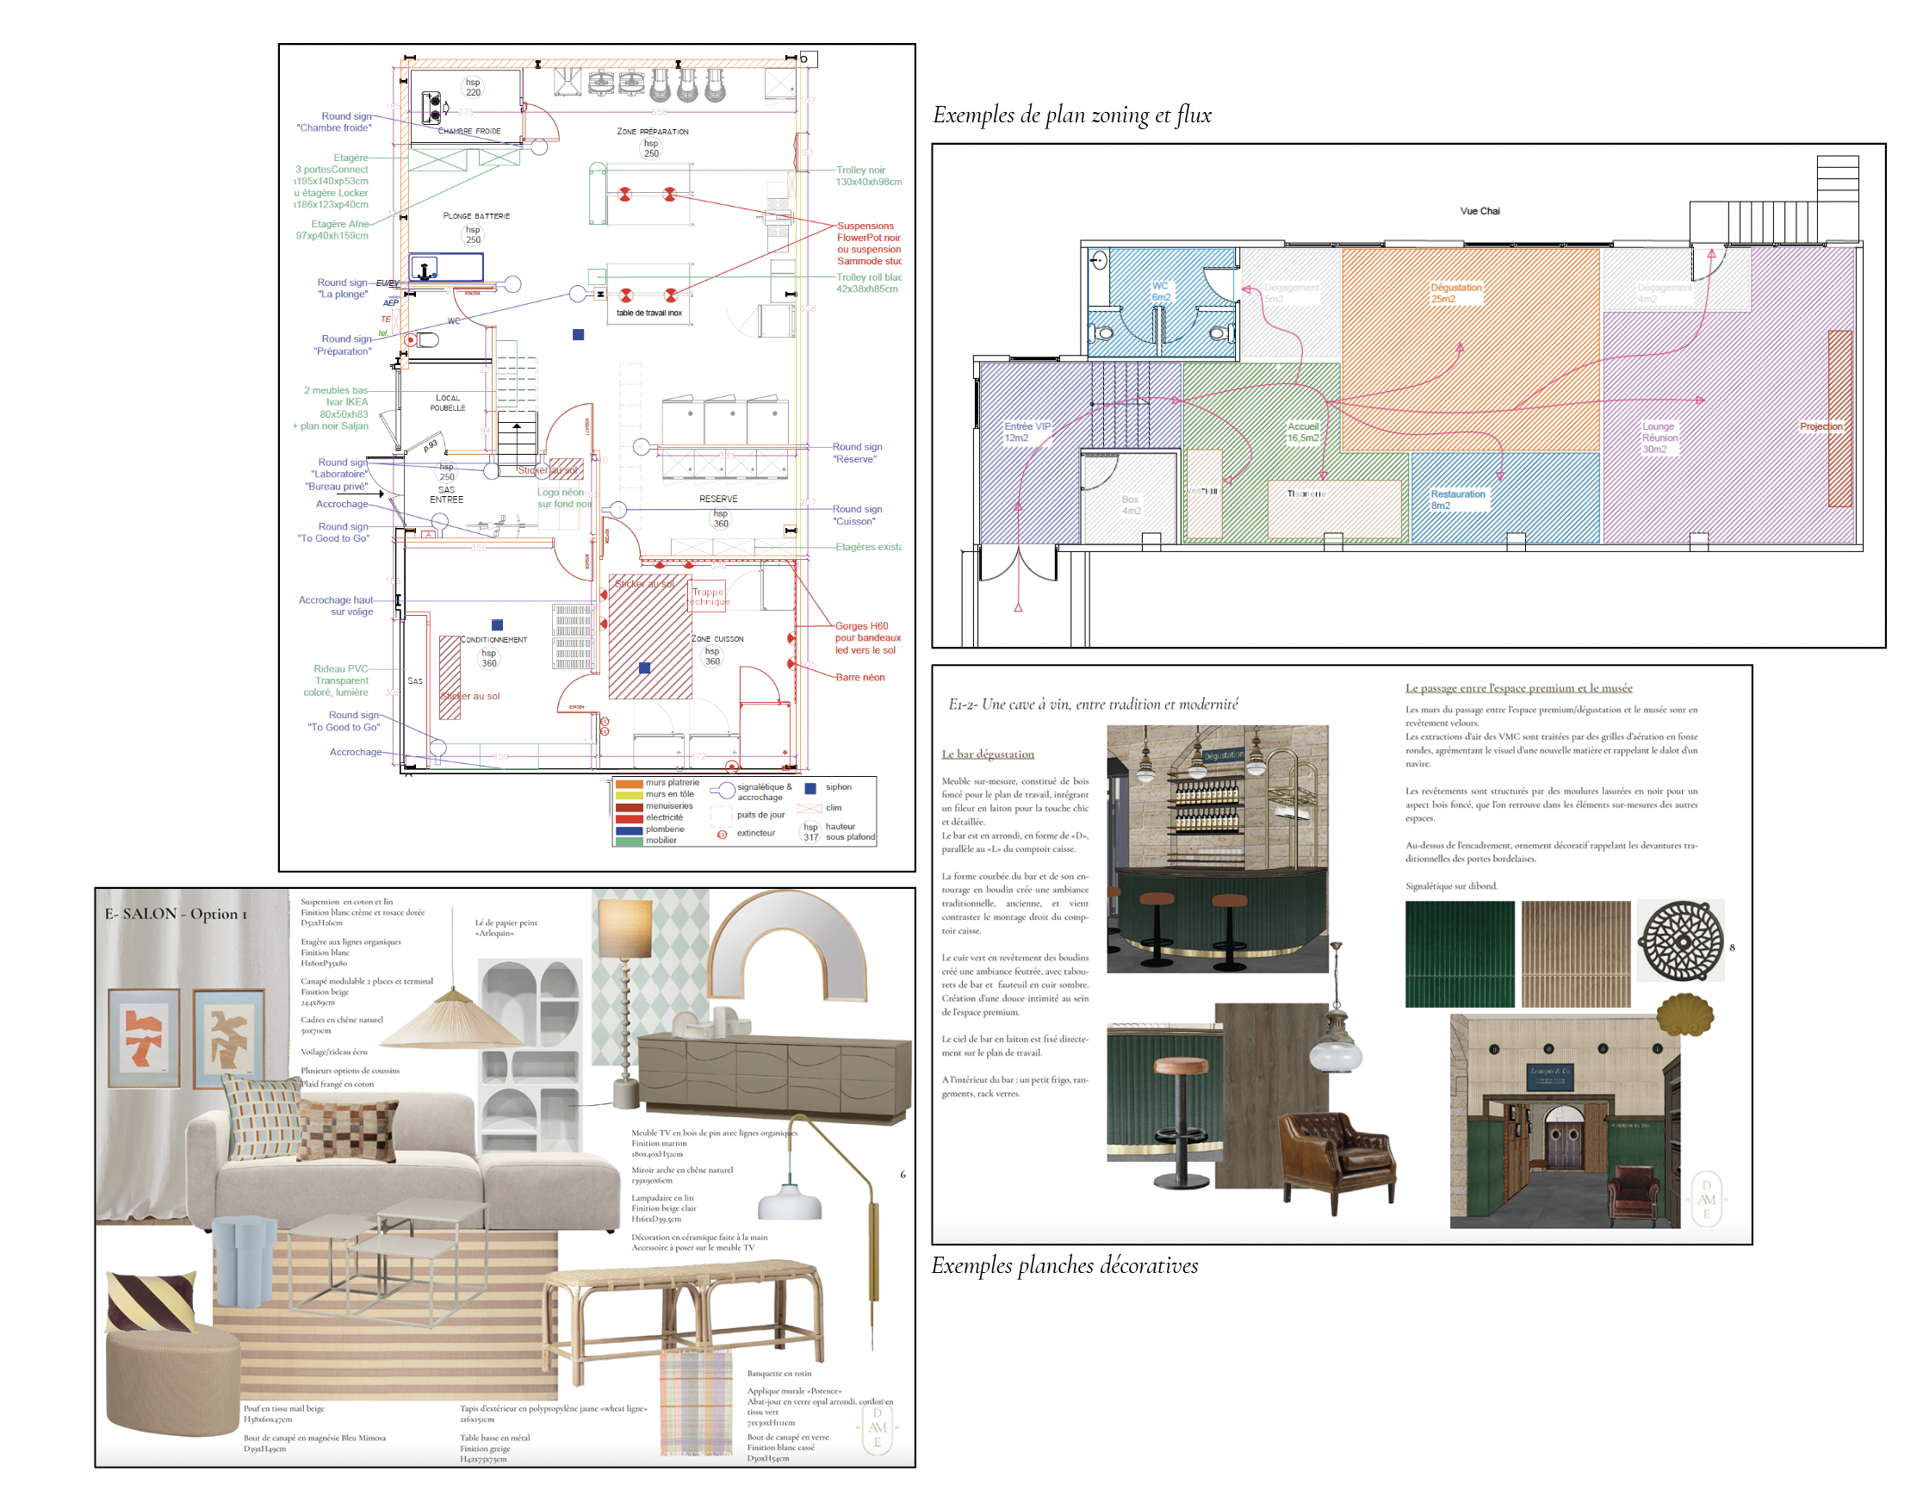The height and width of the screenshot is (1509, 1917).
Task: Click the blue siphon square in legend
Action: [810, 787]
